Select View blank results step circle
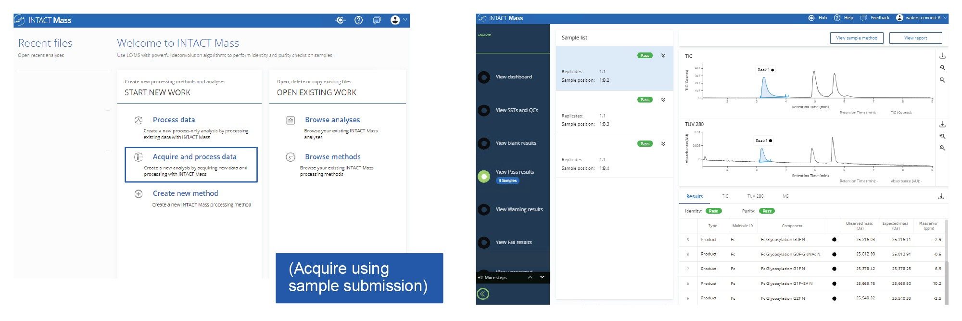Image resolution: width=962 pixels, height=321 pixels. [x=484, y=143]
